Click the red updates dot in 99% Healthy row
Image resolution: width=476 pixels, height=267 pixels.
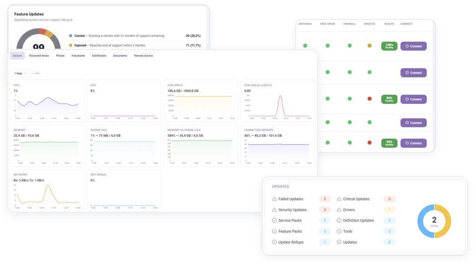pos(370,142)
